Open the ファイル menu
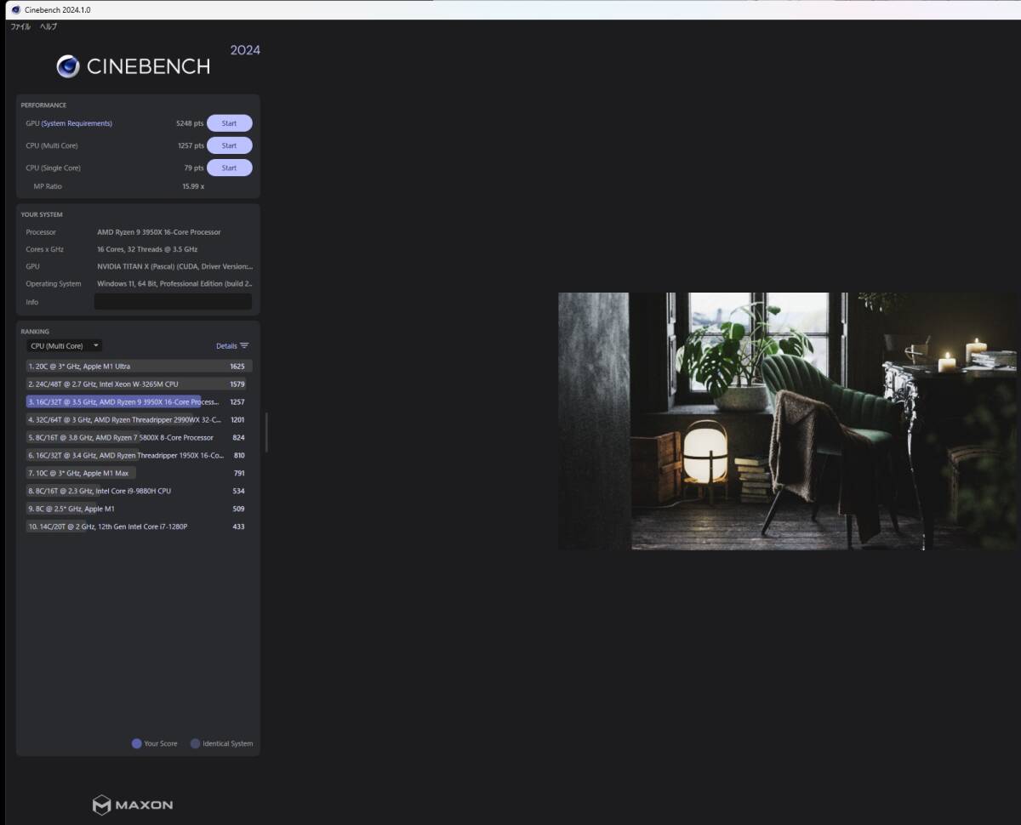Image resolution: width=1021 pixels, height=825 pixels. tap(20, 27)
